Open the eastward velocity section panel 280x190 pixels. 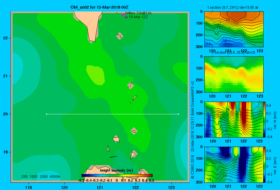point(234,165)
